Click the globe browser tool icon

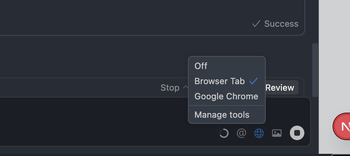tap(259, 133)
